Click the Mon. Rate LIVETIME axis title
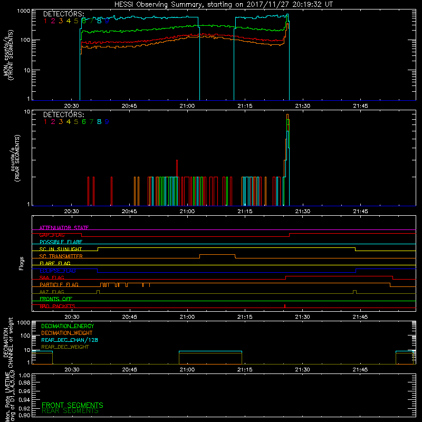This screenshot has width=422, height=422. pos(10,397)
